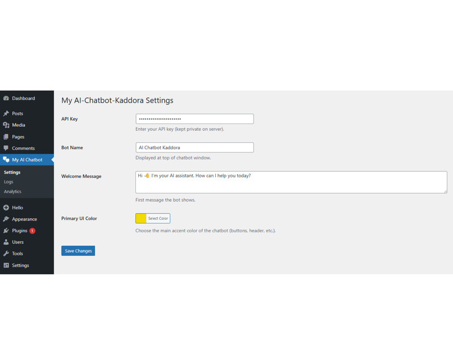The height and width of the screenshot is (340, 453).
Task: Click the Tools wrench icon
Action: click(6, 253)
